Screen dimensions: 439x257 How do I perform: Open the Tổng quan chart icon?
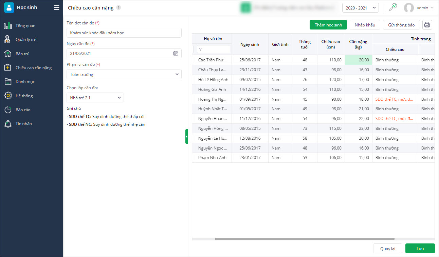[8, 26]
